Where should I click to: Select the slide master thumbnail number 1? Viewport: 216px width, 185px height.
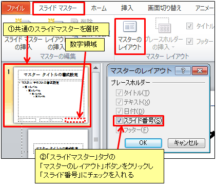(51, 95)
